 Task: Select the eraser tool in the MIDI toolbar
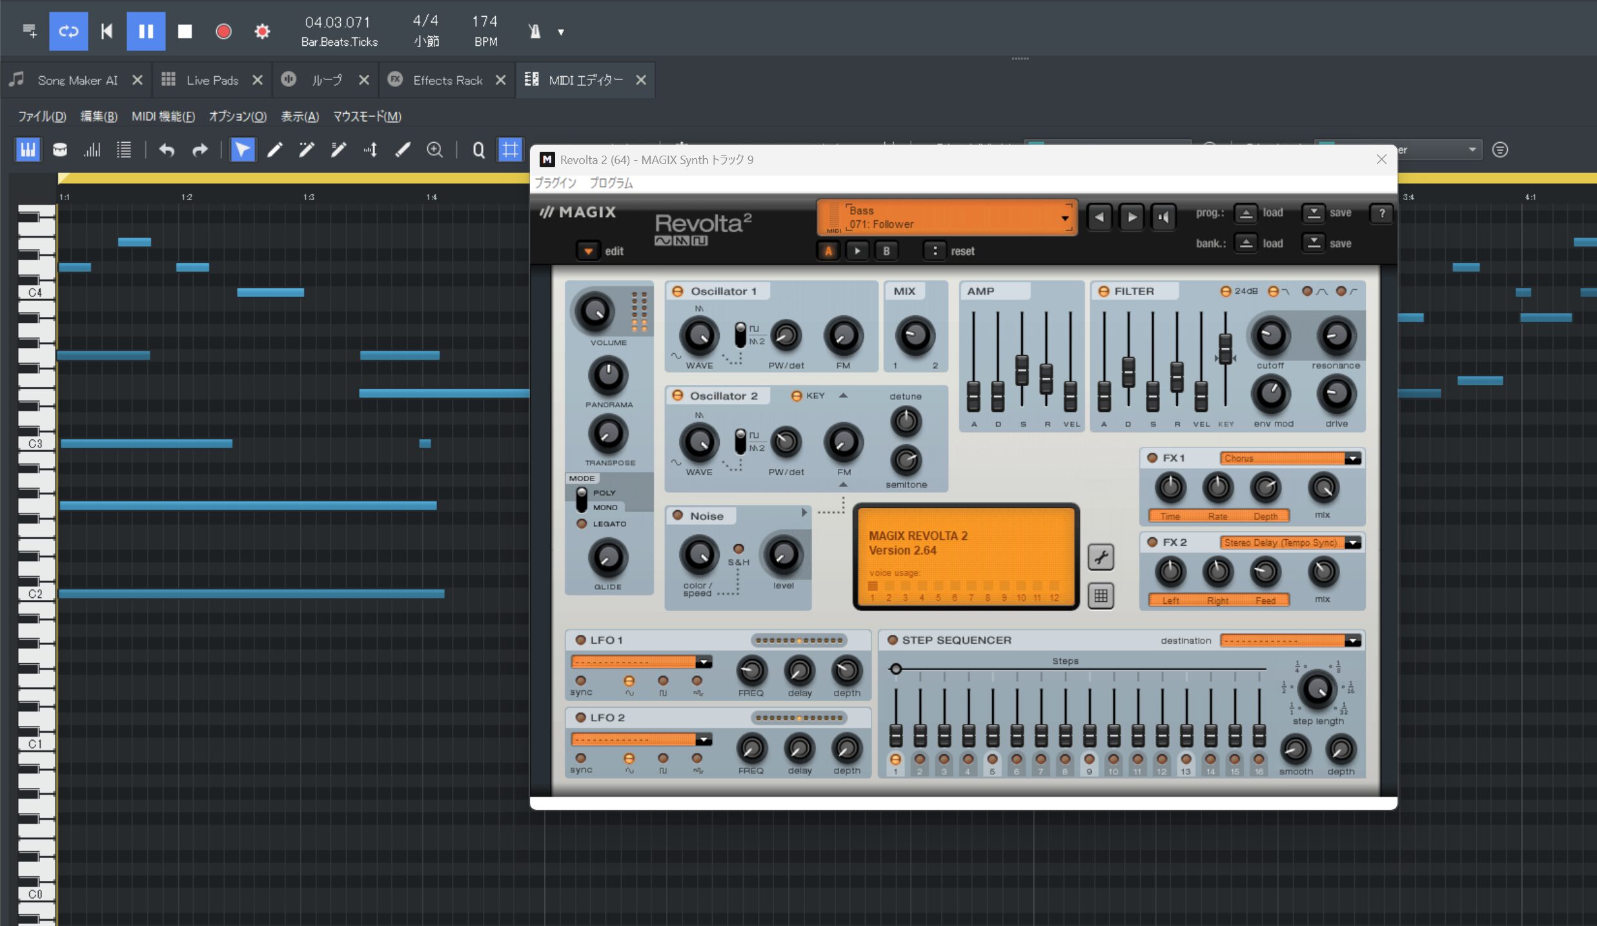(403, 150)
